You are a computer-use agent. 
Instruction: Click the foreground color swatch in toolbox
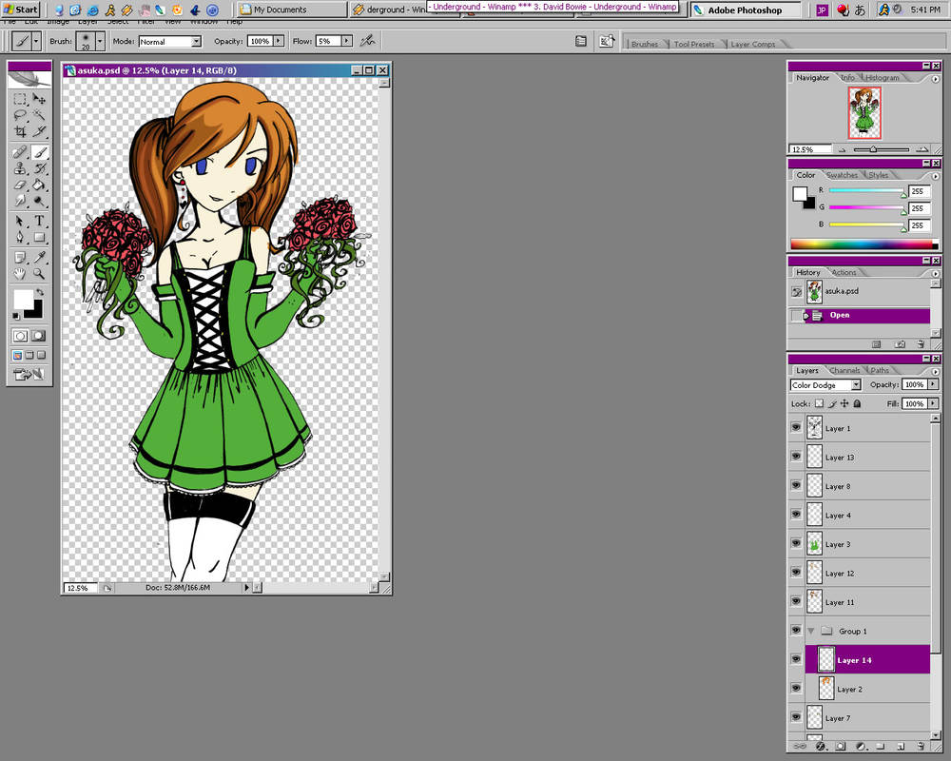pos(24,300)
